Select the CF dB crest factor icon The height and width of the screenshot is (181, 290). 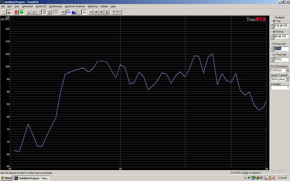(x=107, y=12)
